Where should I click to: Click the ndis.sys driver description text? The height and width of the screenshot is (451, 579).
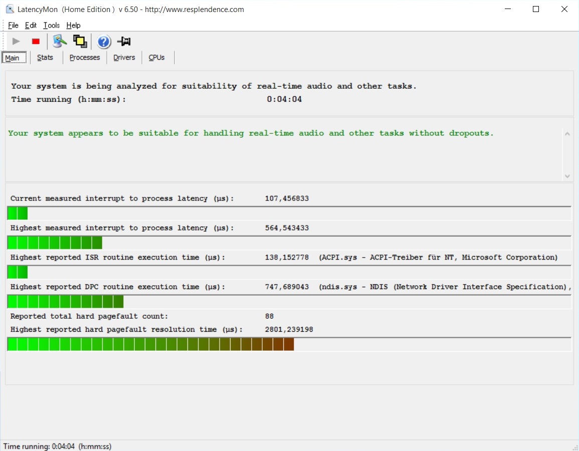(x=445, y=287)
